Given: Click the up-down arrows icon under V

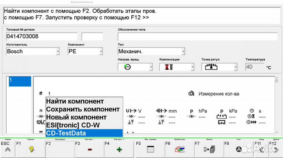Looking at the screenshot, I should click(x=131, y=122).
